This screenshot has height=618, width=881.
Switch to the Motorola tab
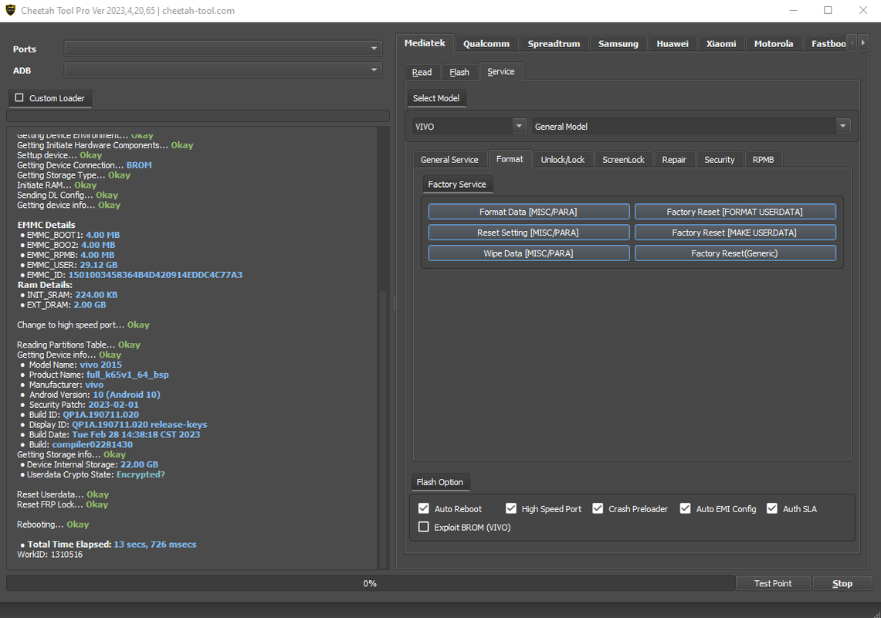pos(773,44)
